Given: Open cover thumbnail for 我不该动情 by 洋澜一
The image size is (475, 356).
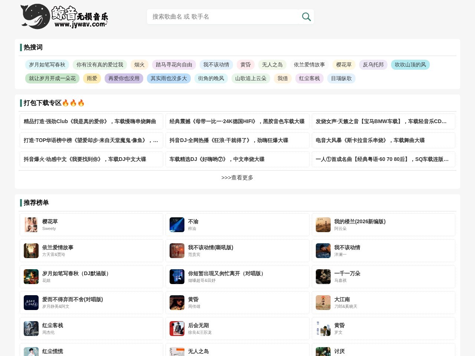Looking at the screenshot, I should point(323,251).
